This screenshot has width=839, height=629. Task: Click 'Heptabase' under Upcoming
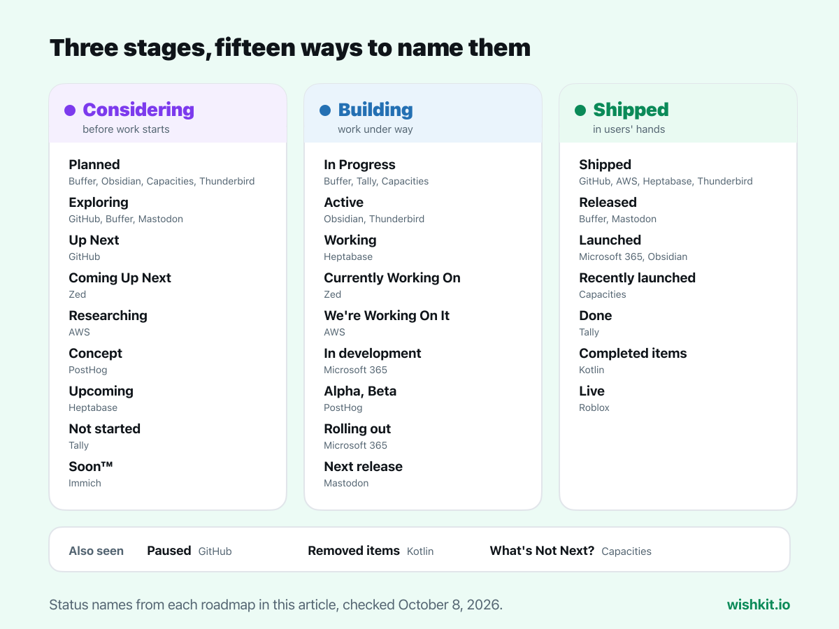click(x=93, y=407)
